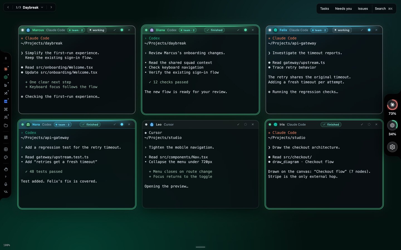Click the checkmark icon on Marcus's card

pyautogui.click(x=114, y=30)
